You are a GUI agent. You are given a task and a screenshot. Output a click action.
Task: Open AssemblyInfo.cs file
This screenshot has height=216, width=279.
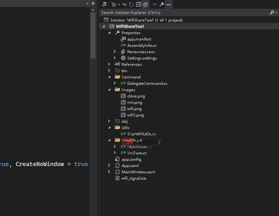pyautogui.click(x=142, y=46)
